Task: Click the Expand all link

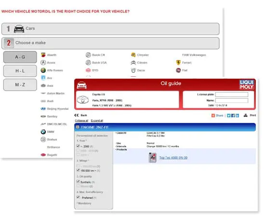Action: (x=97, y=120)
